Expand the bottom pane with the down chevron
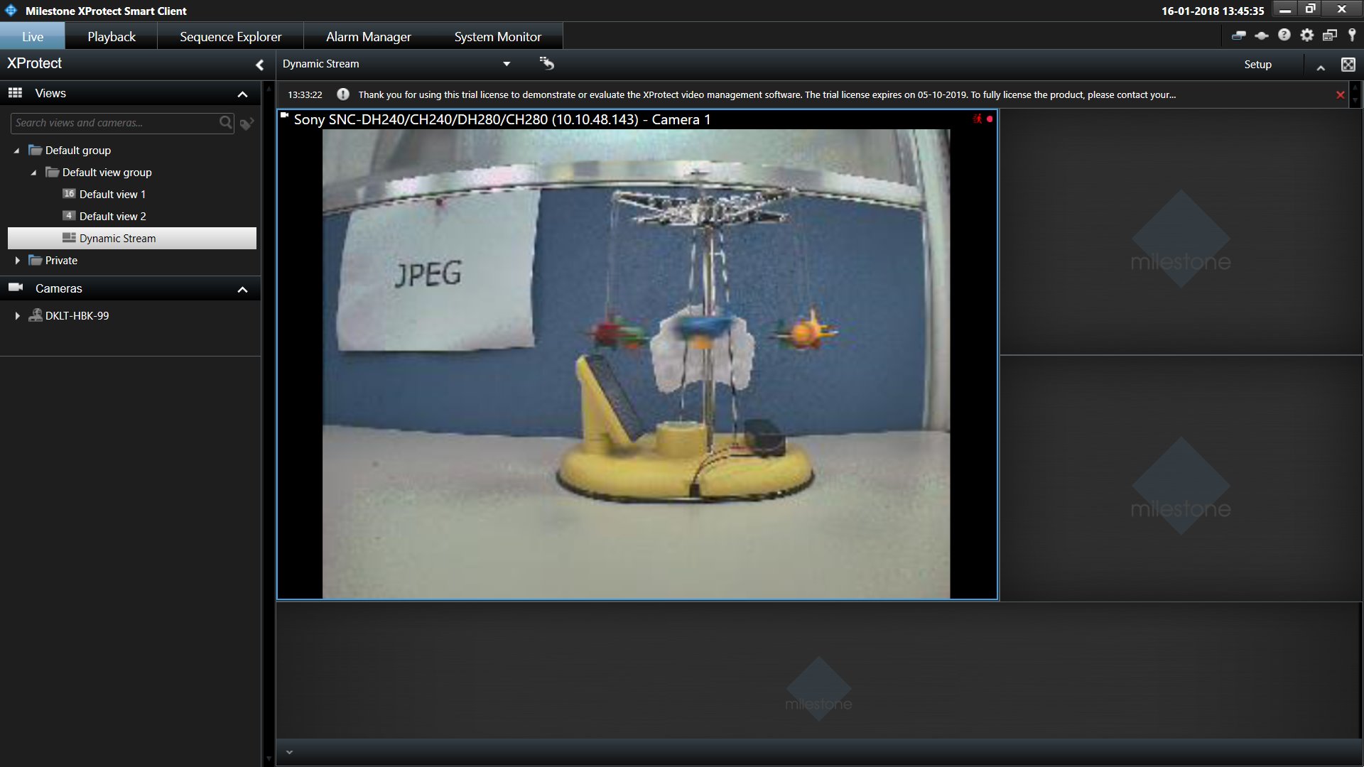This screenshot has height=767, width=1364. [289, 752]
